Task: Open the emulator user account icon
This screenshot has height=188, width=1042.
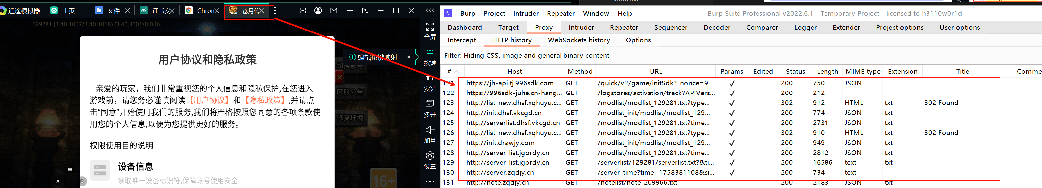Action: click(x=318, y=11)
